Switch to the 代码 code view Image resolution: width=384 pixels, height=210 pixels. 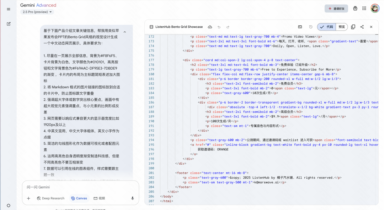tap(326, 27)
